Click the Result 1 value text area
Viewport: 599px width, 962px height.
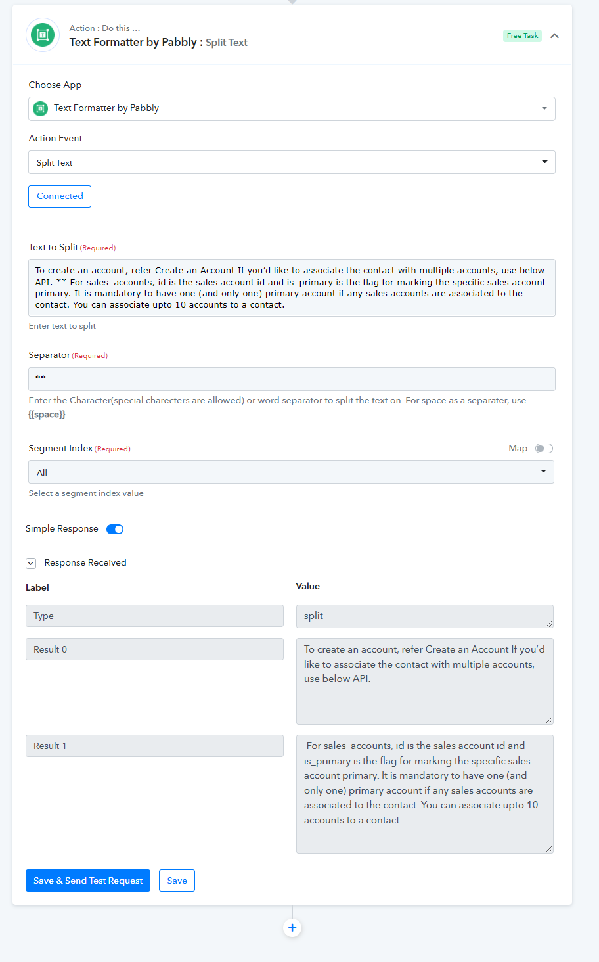(425, 794)
